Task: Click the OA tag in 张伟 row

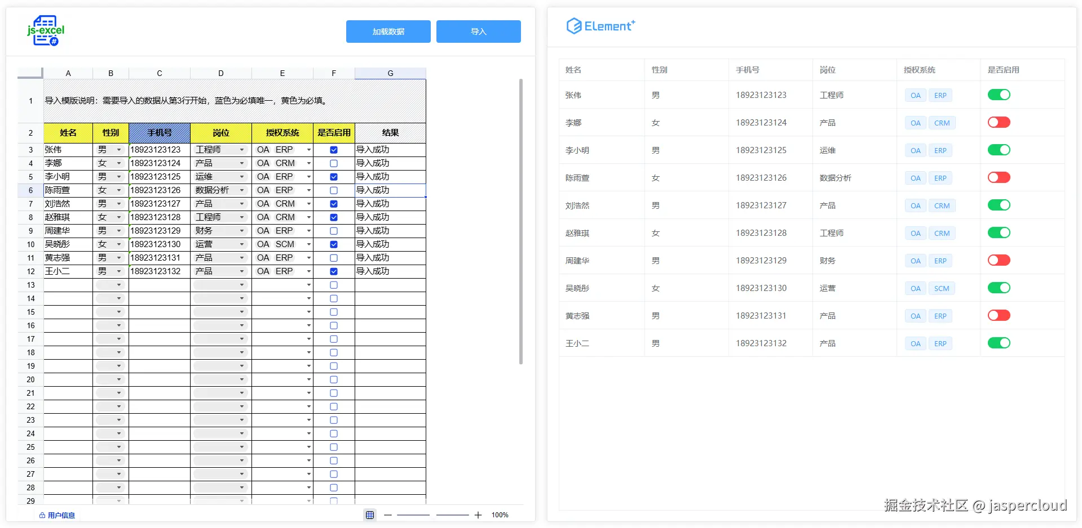Action: (x=916, y=95)
